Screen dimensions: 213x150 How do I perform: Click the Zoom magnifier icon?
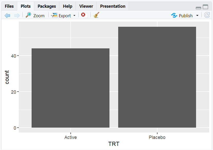click(x=28, y=15)
